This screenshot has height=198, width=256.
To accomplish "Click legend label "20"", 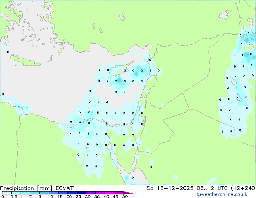I will 69,196.
